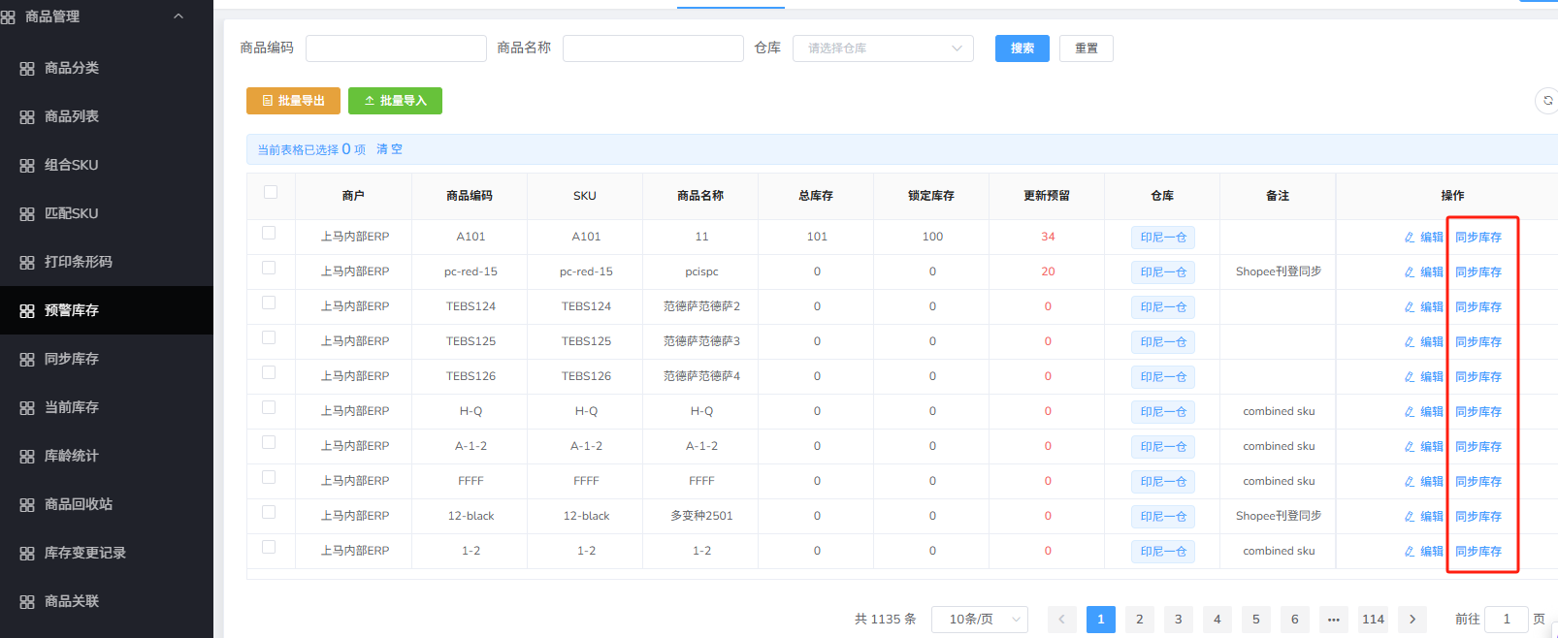
Task: Tick the H-Q row checkbox
Action: pyautogui.click(x=269, y=407)
